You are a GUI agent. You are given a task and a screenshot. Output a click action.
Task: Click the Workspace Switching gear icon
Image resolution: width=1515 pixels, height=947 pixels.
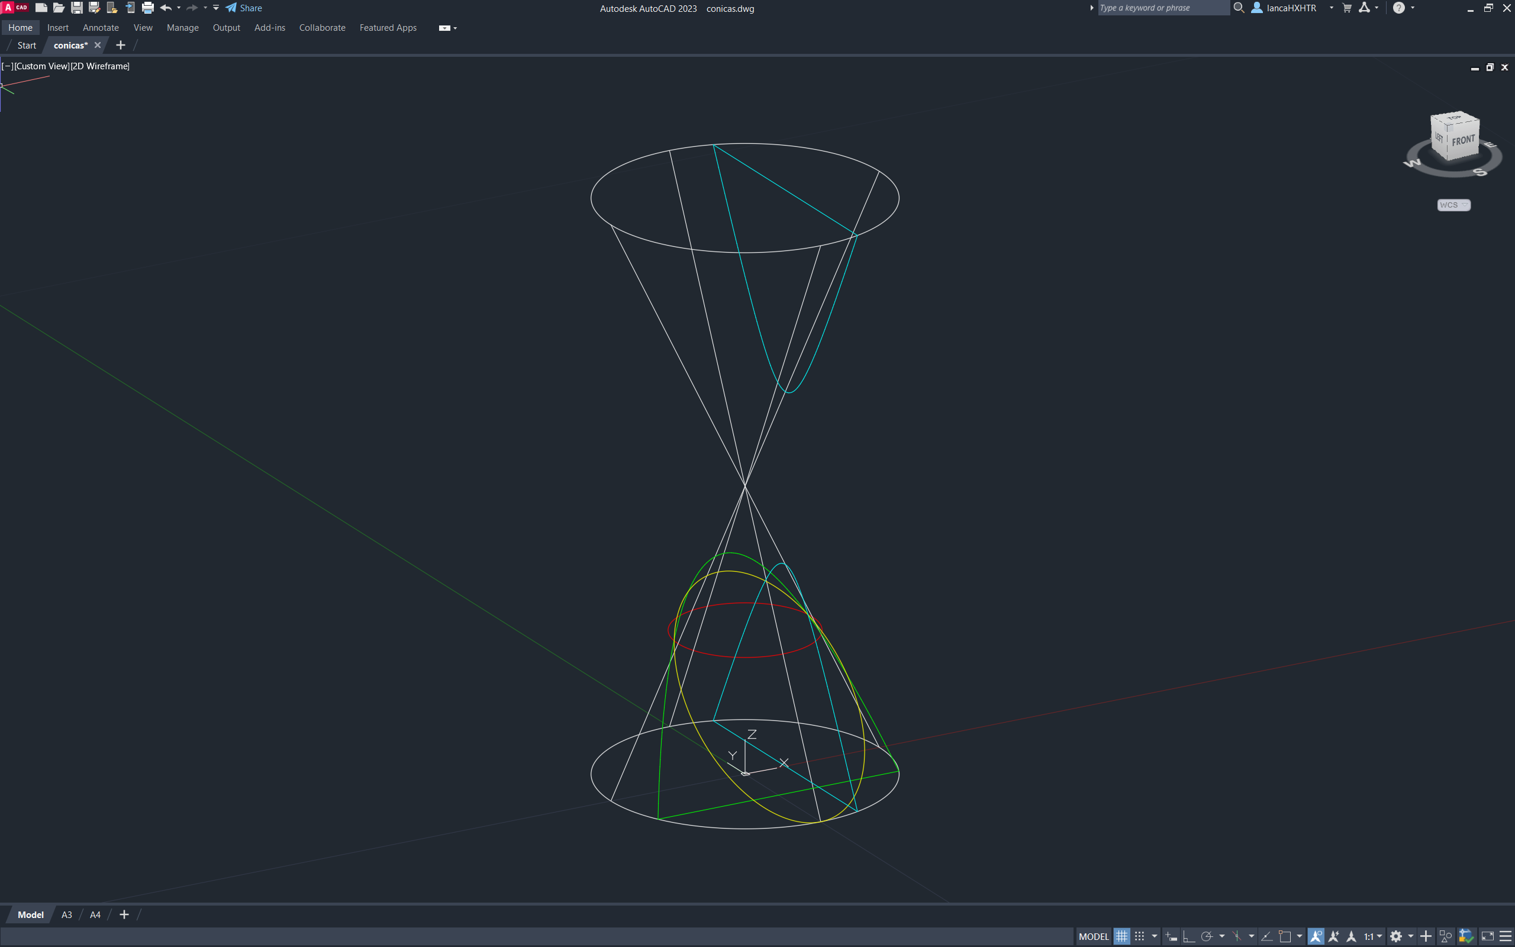pos(1396,936)
